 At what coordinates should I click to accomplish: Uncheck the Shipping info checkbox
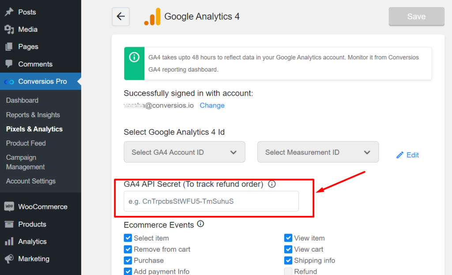288,260
